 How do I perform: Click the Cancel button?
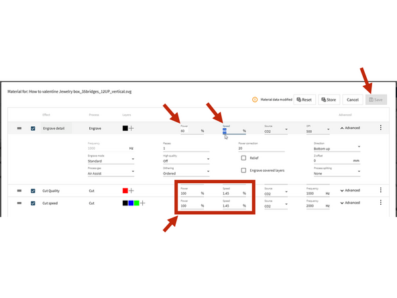pyautogui.click(x=353, y=99)
